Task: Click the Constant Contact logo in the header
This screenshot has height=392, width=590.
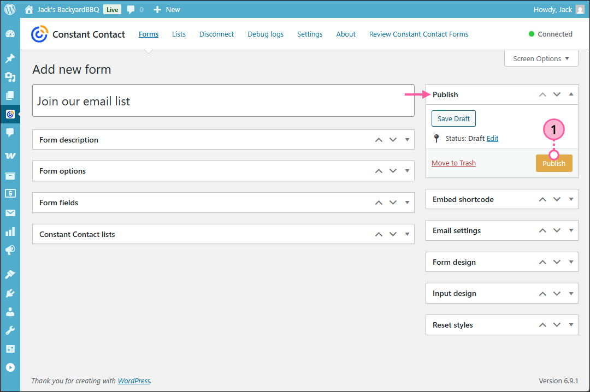Action: 39,34
